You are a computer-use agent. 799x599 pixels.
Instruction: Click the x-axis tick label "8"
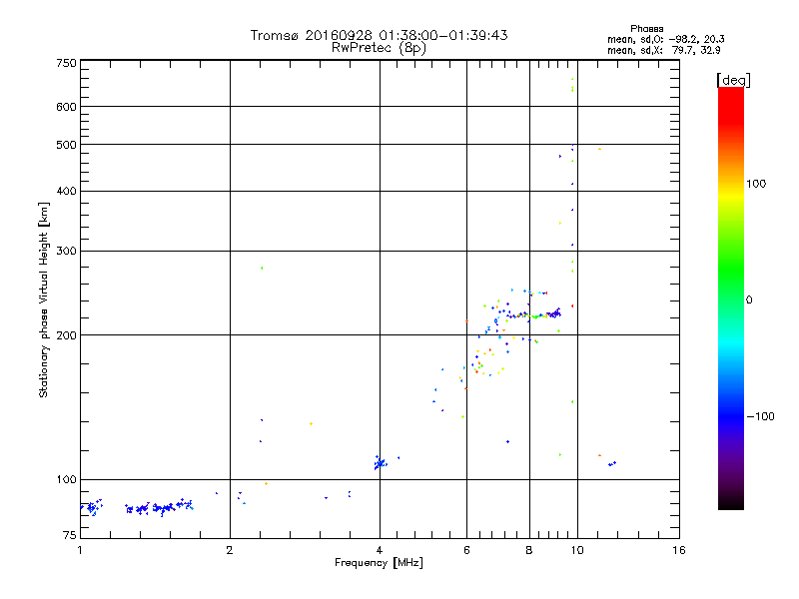pos(529,550)
